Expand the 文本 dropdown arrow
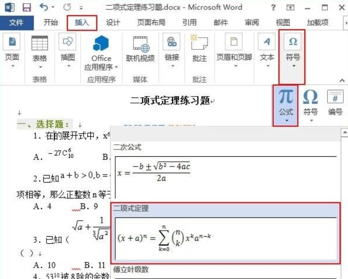 pyautogui.click(x=268, y=66)
